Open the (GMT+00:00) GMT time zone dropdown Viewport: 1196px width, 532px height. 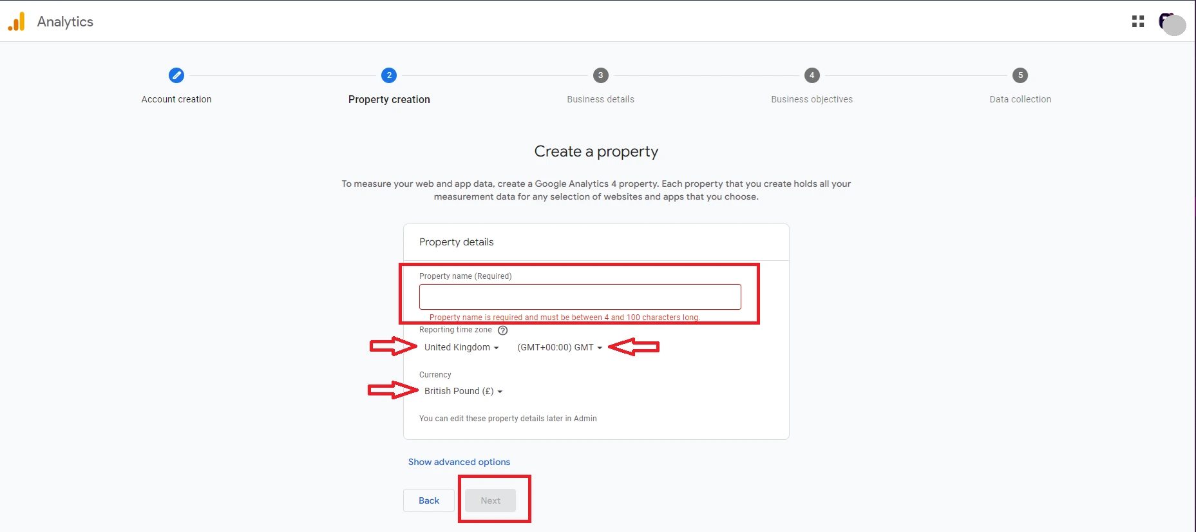point(559,347)
